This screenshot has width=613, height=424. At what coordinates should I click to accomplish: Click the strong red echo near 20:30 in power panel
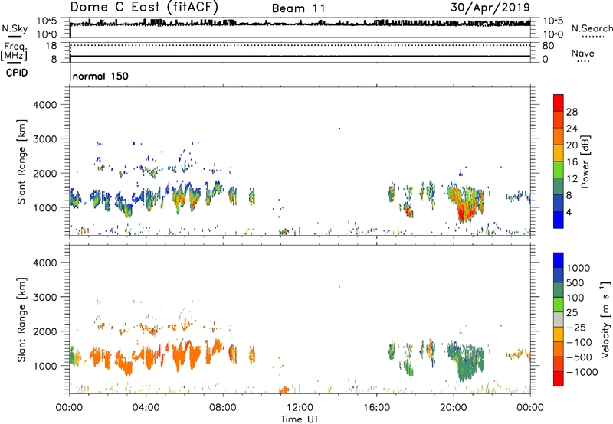pos(466,210)
